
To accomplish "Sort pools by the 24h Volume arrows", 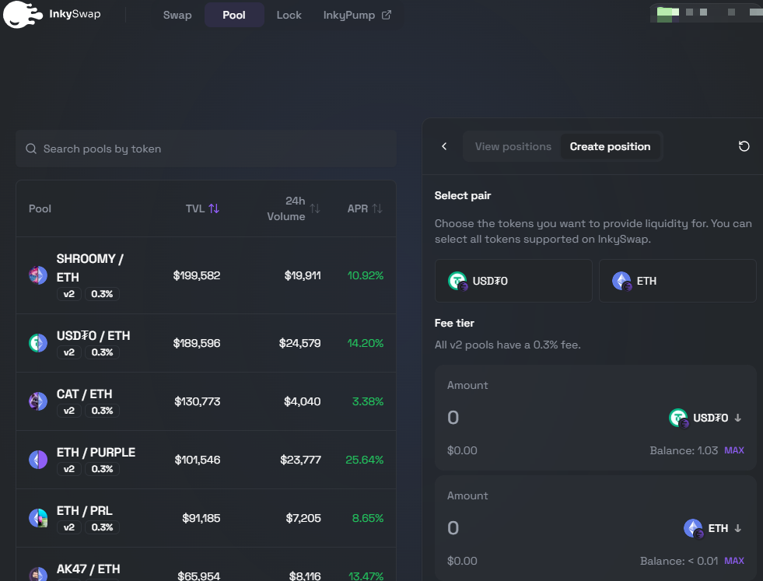I will coord(315,208).
